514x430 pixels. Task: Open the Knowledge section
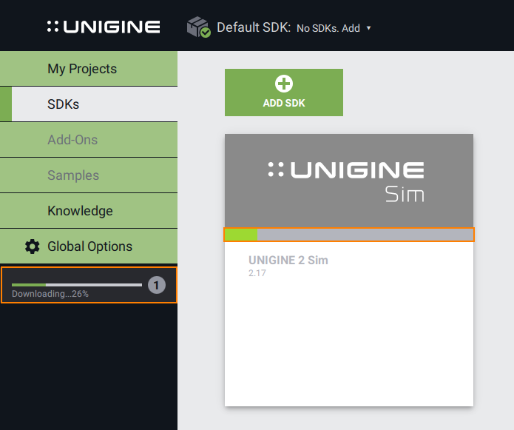tap(80, 211)
